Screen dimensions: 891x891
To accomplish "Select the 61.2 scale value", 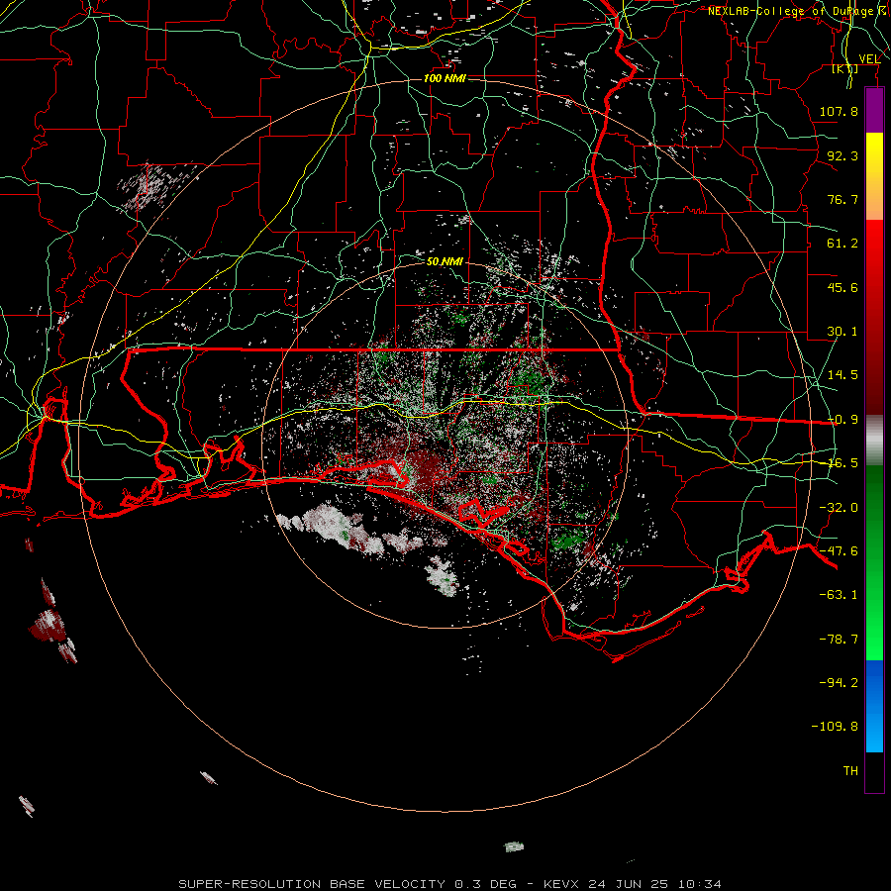I will click(842, 244).
